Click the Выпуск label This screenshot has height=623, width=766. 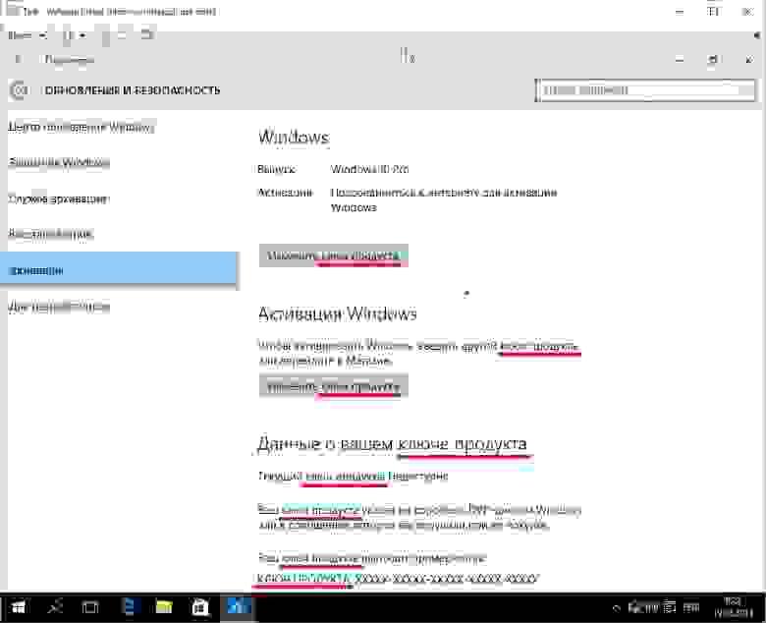pyautogui.click(x=276, y=170)
